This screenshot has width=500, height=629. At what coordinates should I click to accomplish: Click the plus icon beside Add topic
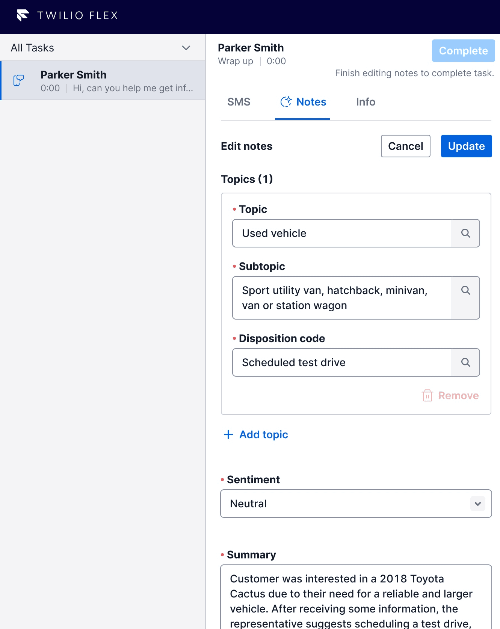(x=228, y=434)
